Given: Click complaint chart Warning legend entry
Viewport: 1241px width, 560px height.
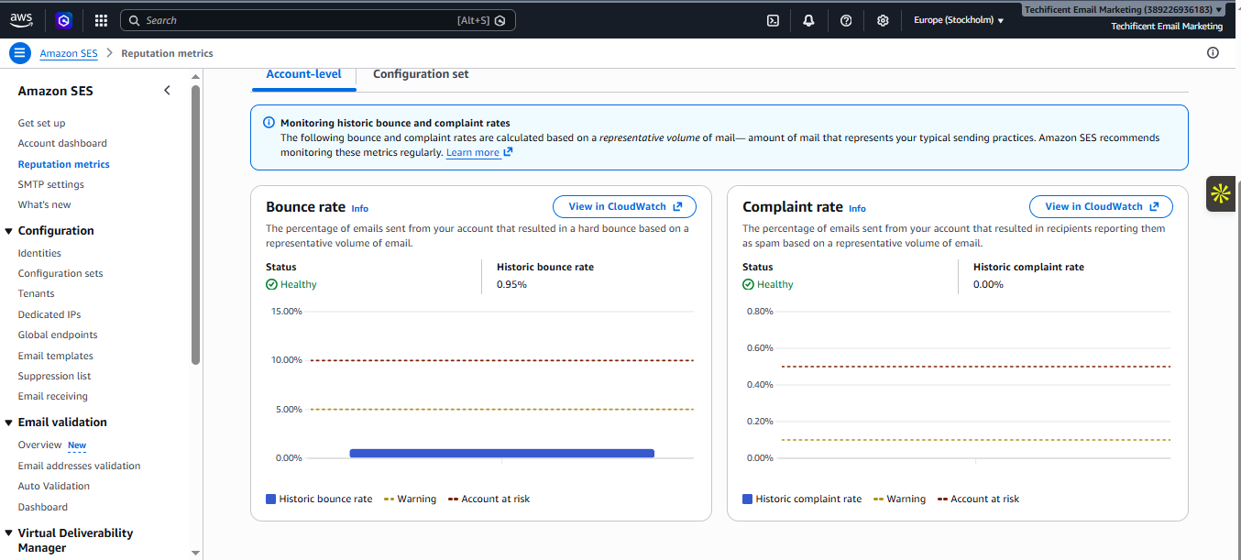Looking at the screenshot, I should click(900, 499).
